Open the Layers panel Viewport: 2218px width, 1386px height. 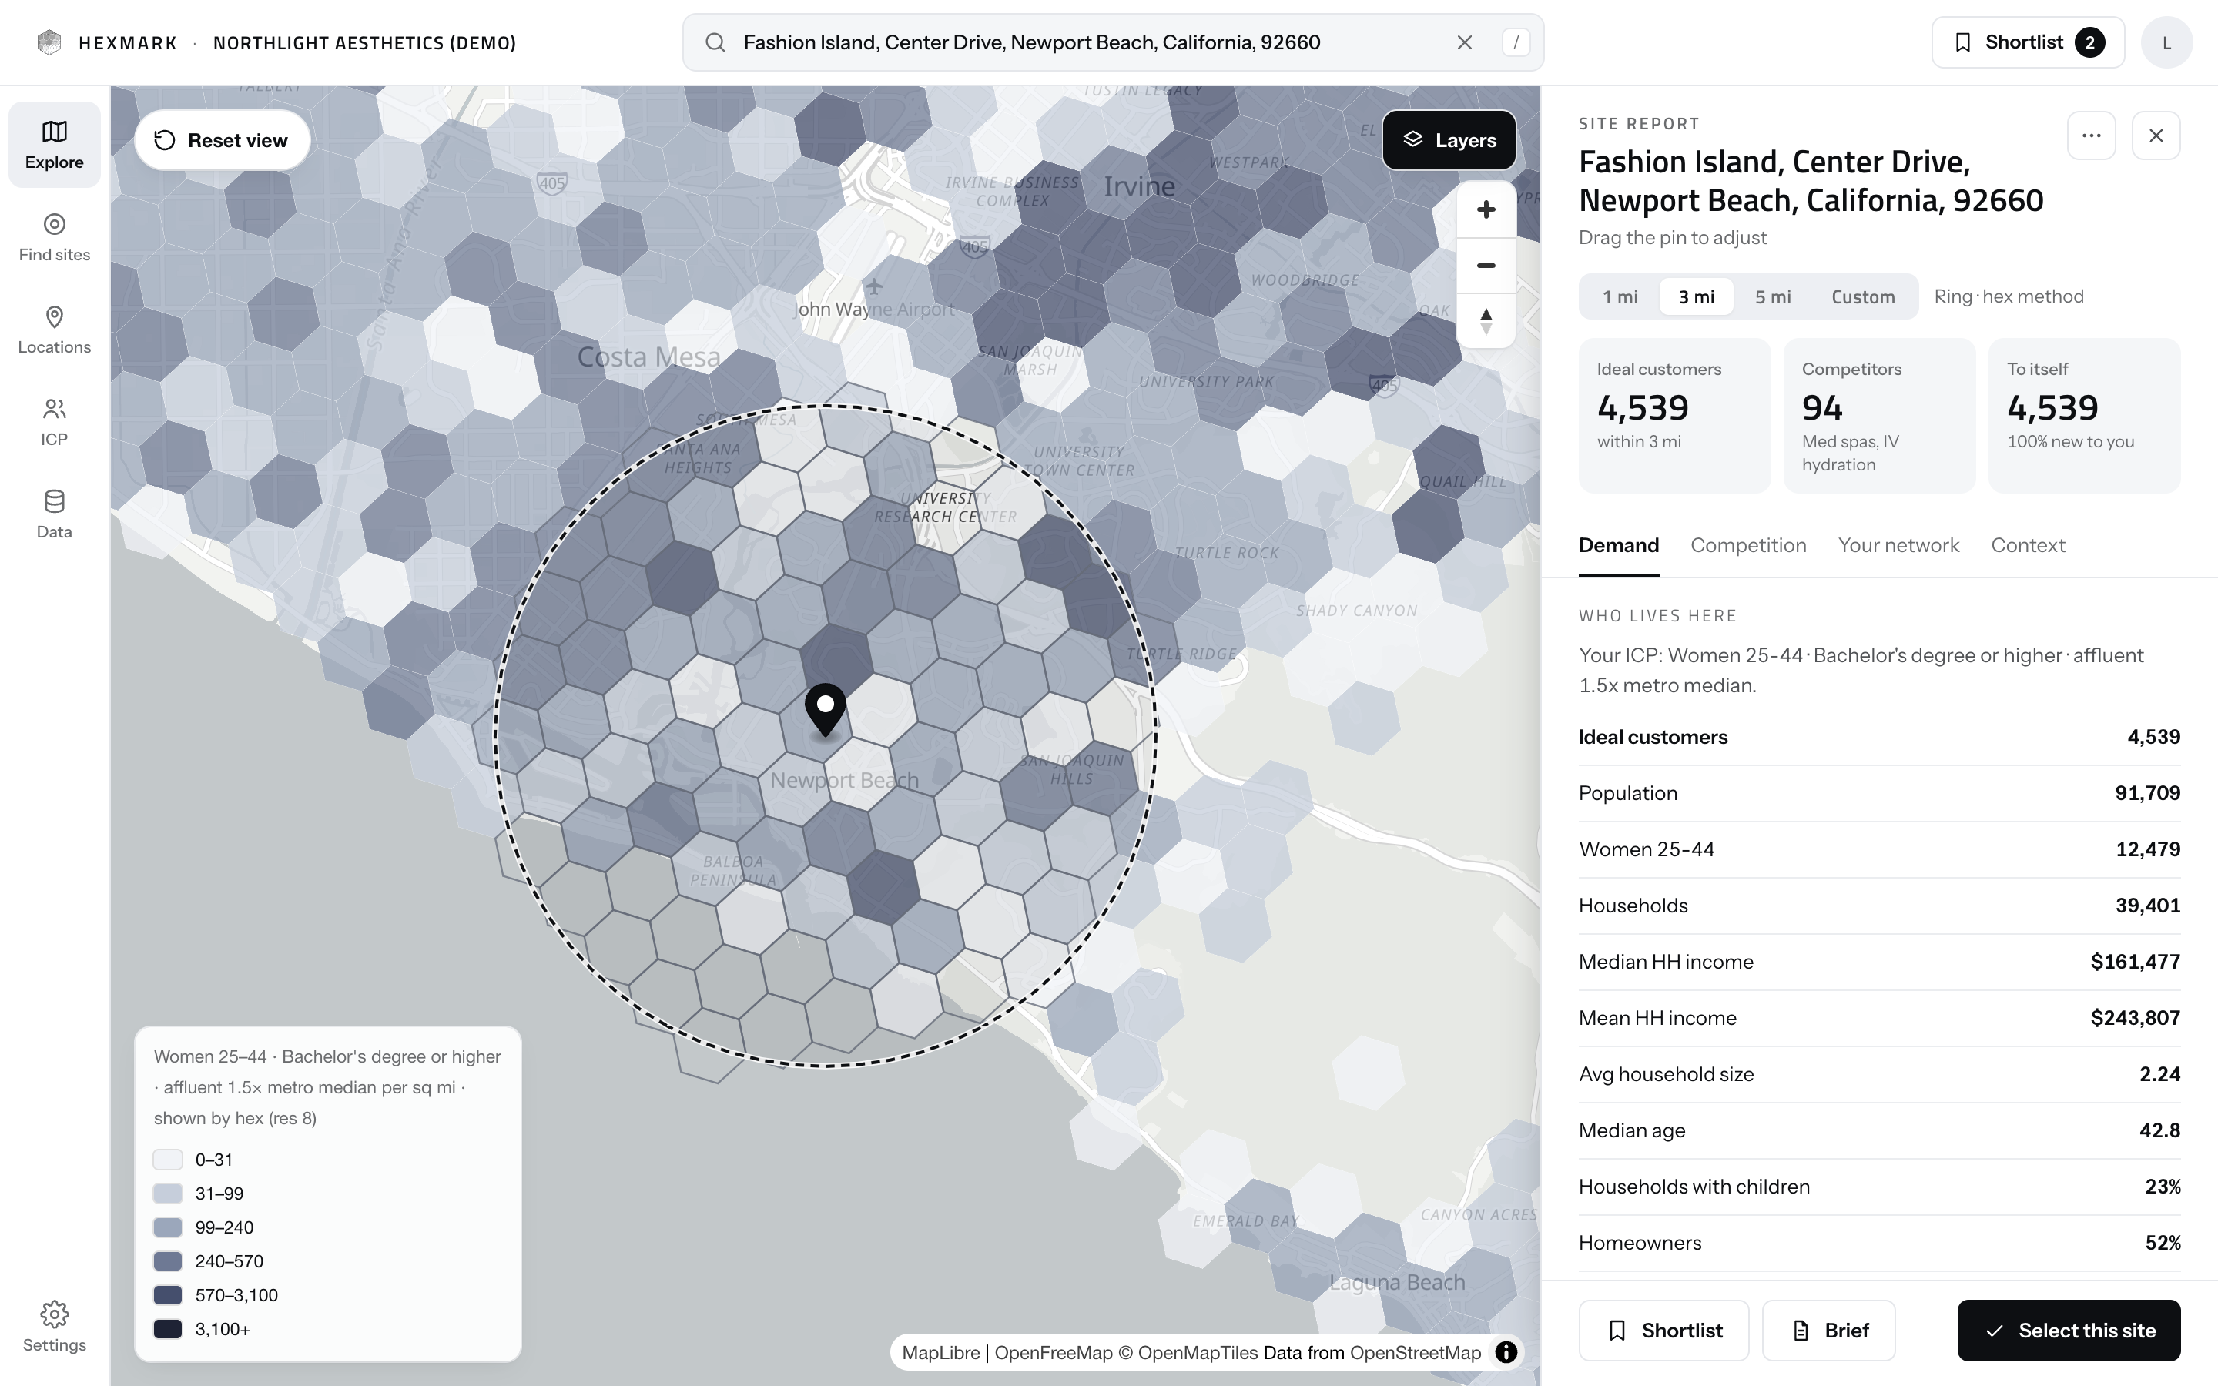(1449, 140)
